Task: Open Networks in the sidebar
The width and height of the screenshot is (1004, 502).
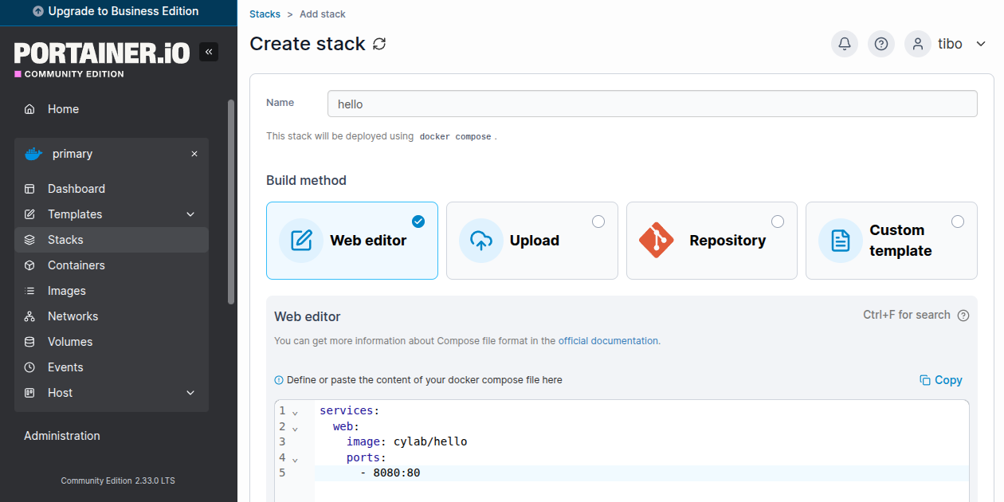Action: tap(112, 316)
